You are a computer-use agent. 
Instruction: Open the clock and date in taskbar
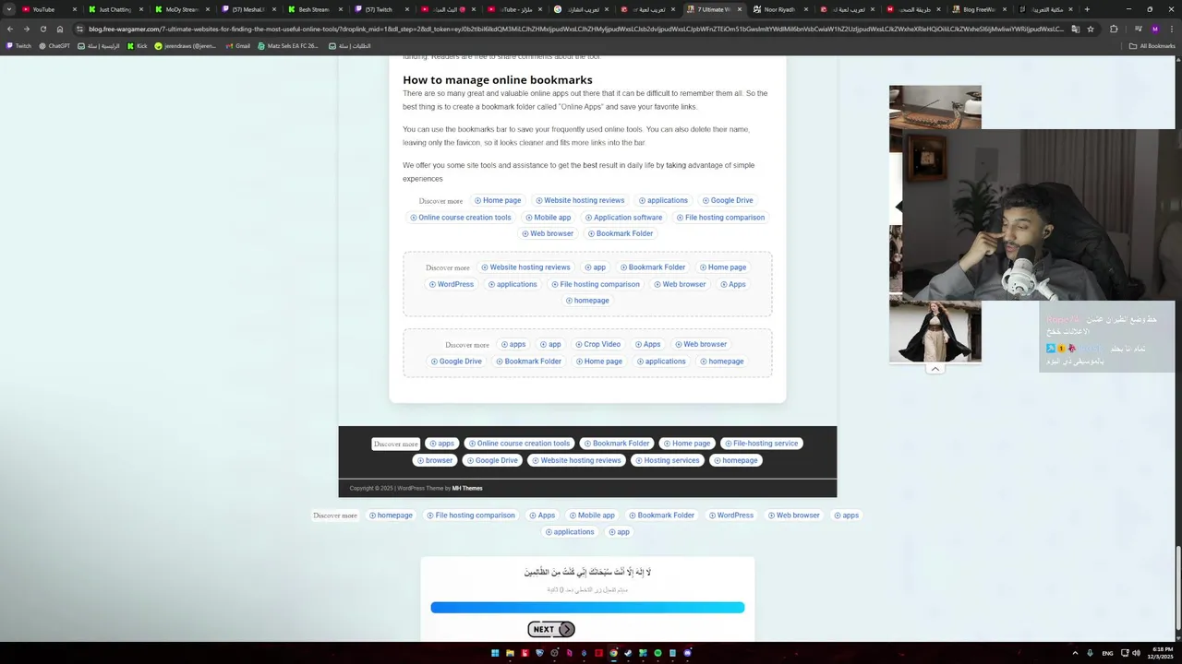(x=1163, y=653)
